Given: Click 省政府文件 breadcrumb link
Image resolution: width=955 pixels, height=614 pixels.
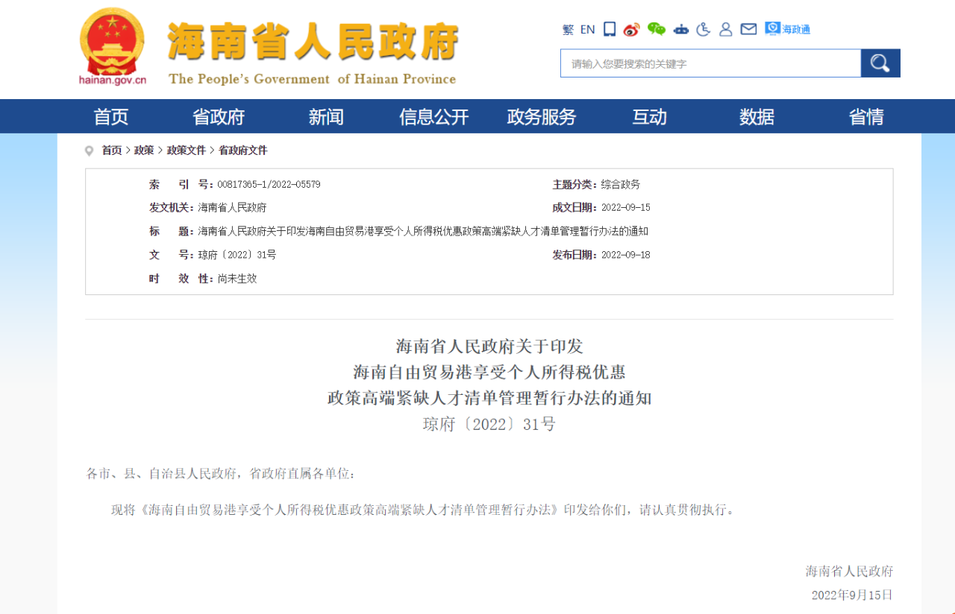Looking at the screenshot, I should (242, 151).
